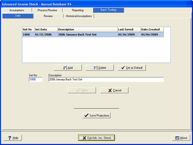This screenshot has width=193, height=145.
Task: Click the Save Projections button
Action: (x=96, y=115)
